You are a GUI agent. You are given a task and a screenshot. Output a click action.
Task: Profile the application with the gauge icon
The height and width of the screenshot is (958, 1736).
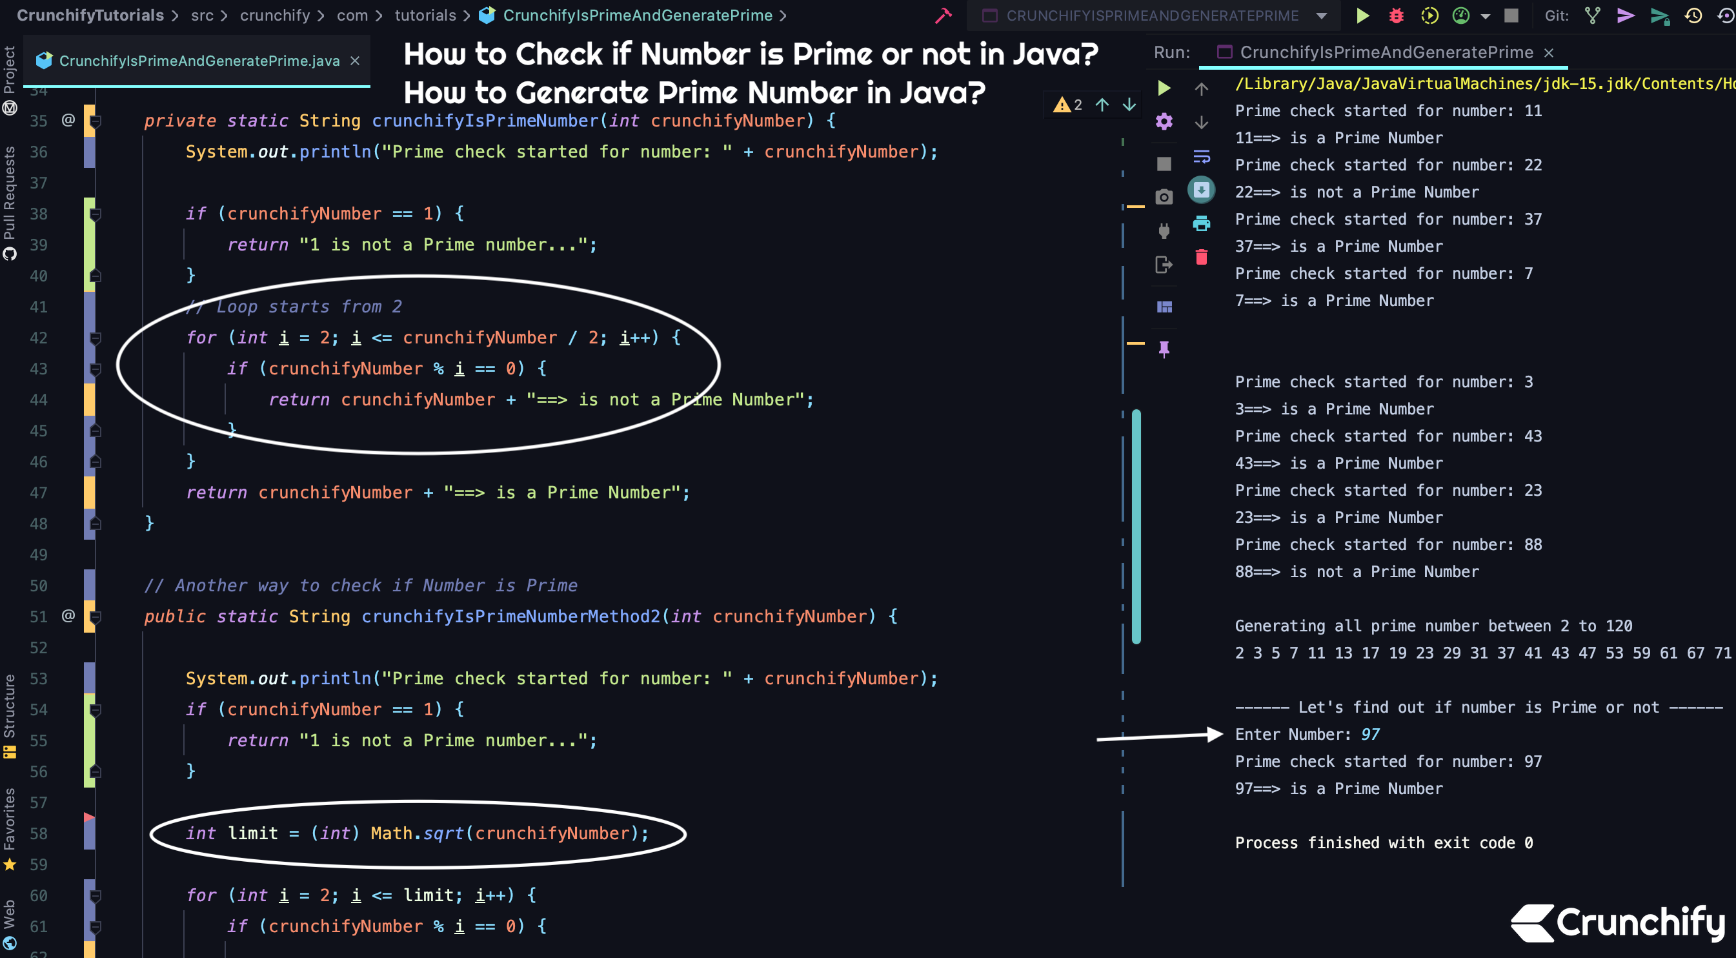pyautogui.click(x=1460, y=15)
